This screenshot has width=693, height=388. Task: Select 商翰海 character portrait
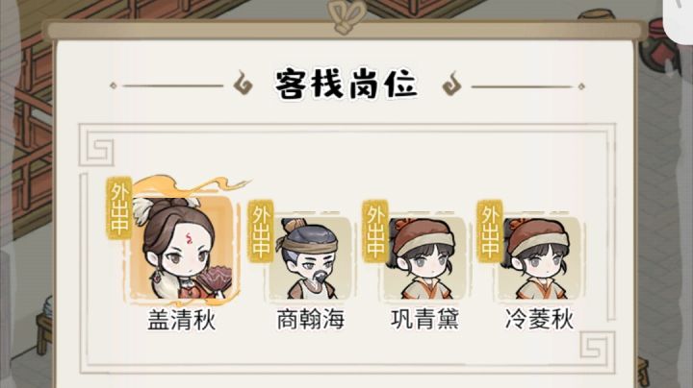point(310,258)
